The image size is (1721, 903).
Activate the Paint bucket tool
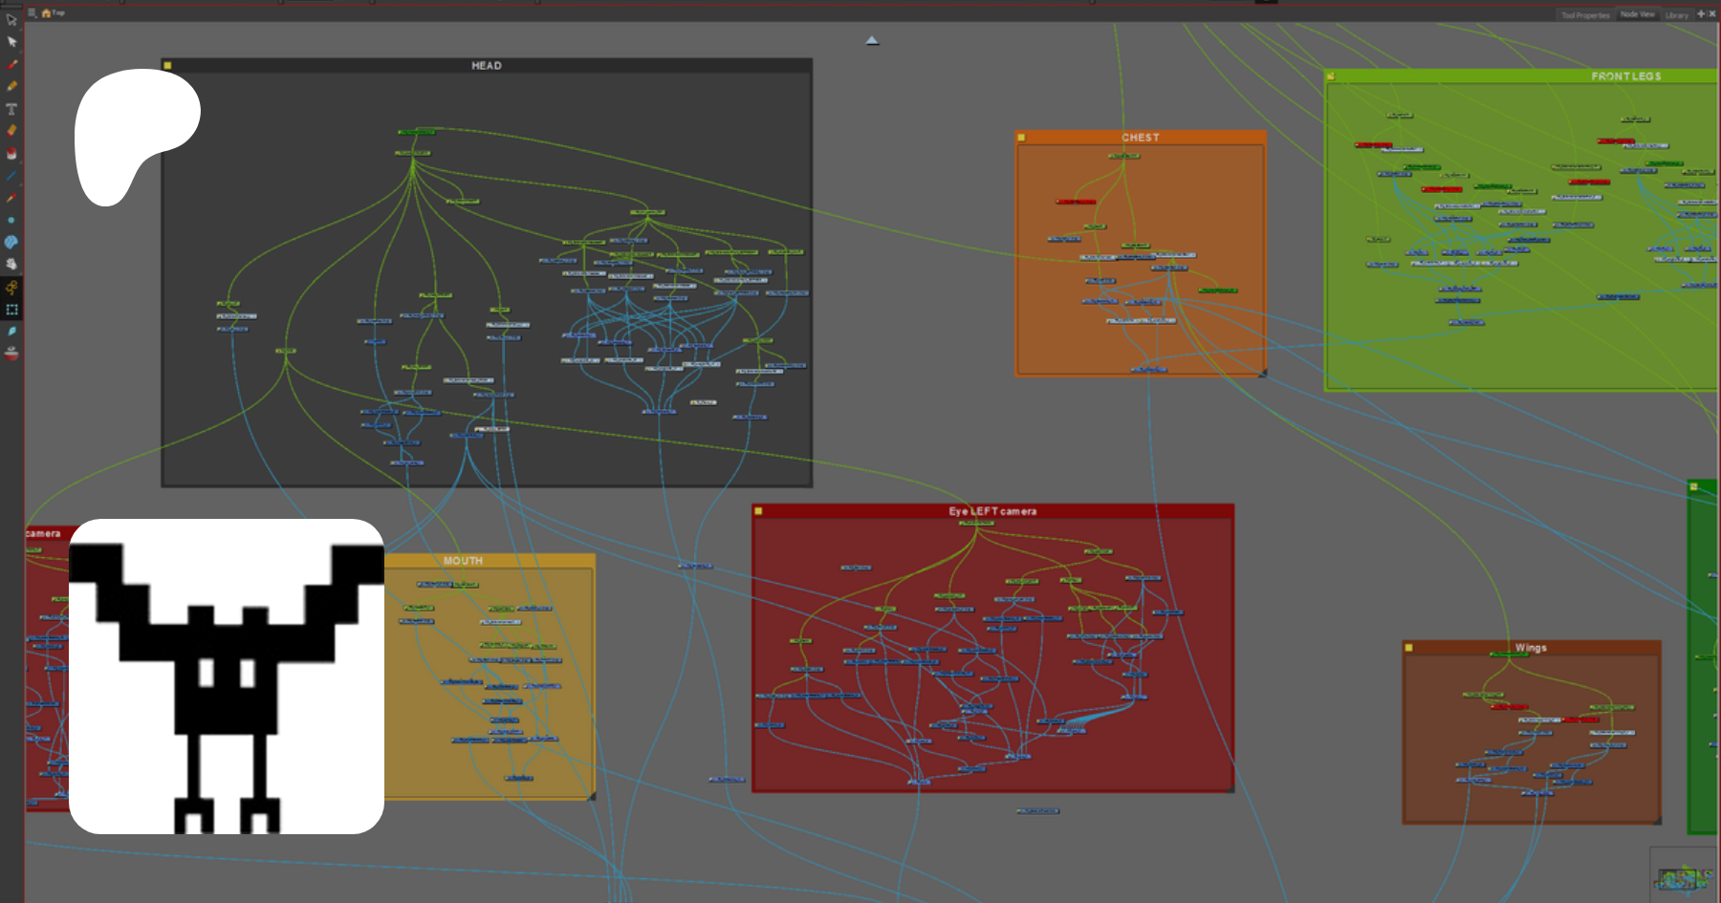coord(11,153)
